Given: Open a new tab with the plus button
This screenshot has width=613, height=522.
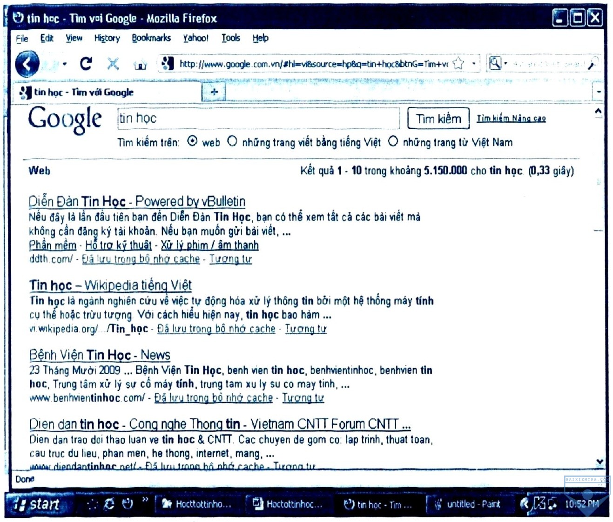Looking at the screenshot, I should pyautogui.click(x=214, y=92).
